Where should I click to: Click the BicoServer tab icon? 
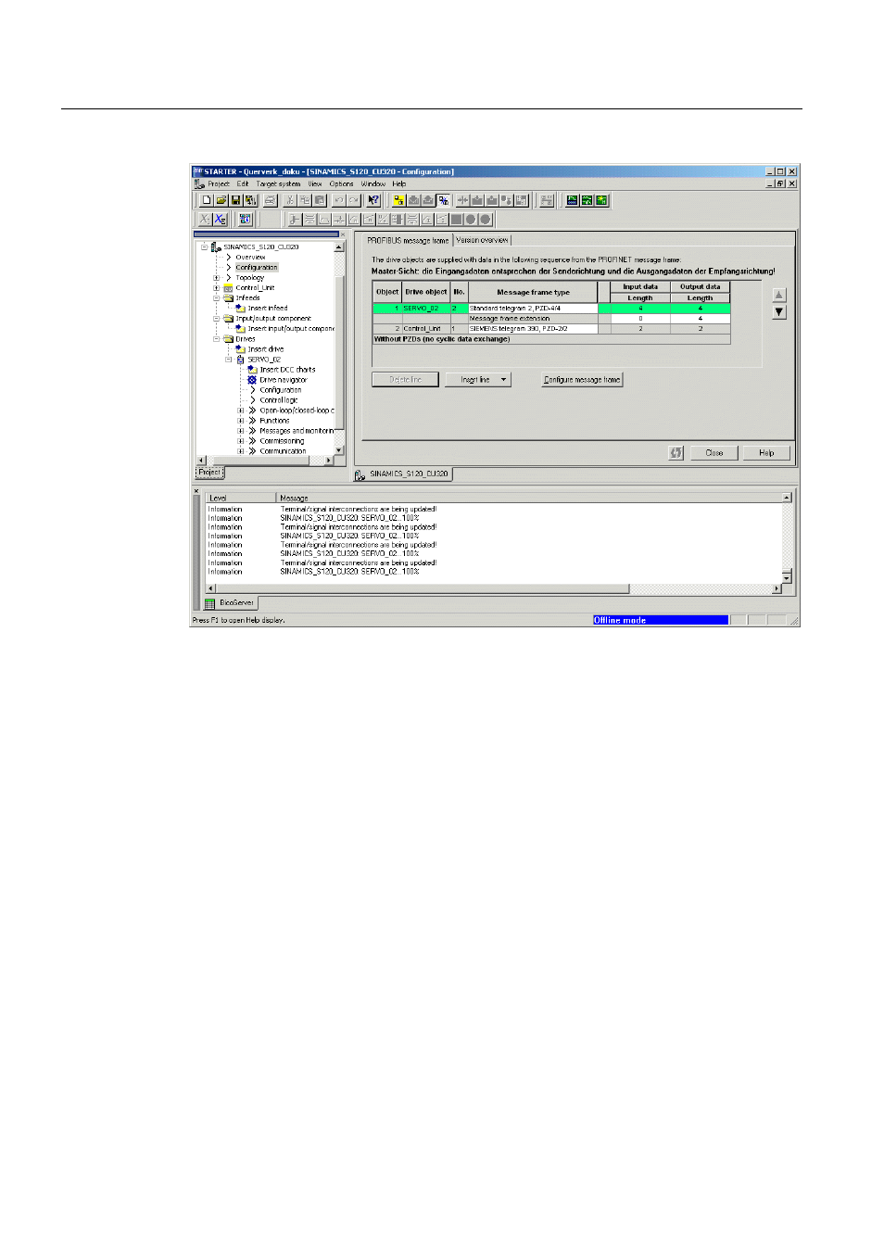[x=210, y=603]
